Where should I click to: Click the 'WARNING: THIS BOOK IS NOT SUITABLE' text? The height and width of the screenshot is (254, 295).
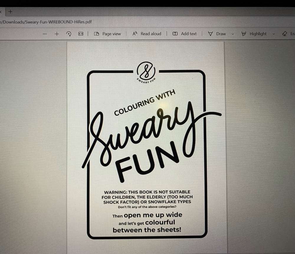[x=147, y=192]
